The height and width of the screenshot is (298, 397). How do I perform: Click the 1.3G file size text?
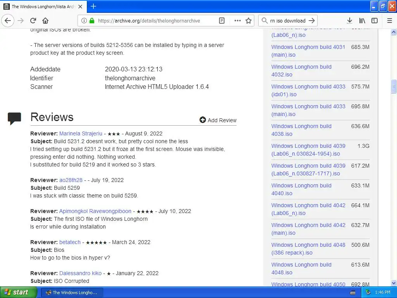click(363, 146)
